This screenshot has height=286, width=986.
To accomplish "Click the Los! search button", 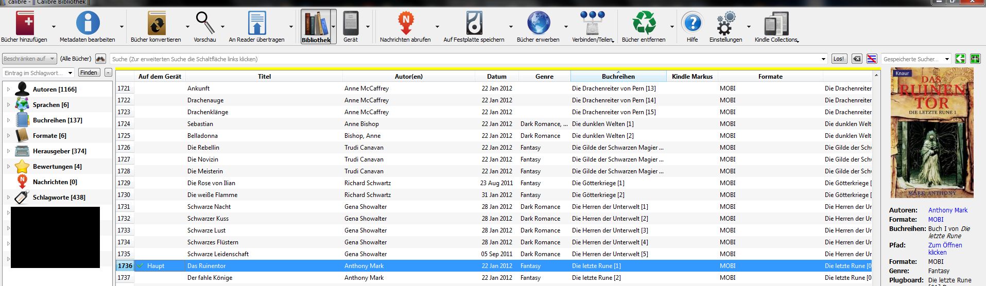I will point(839,59).
